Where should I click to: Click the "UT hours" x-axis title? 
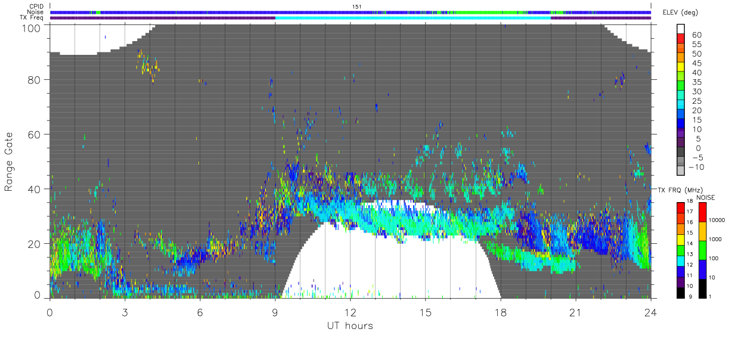pyautogui.click(x=350, y=326)
